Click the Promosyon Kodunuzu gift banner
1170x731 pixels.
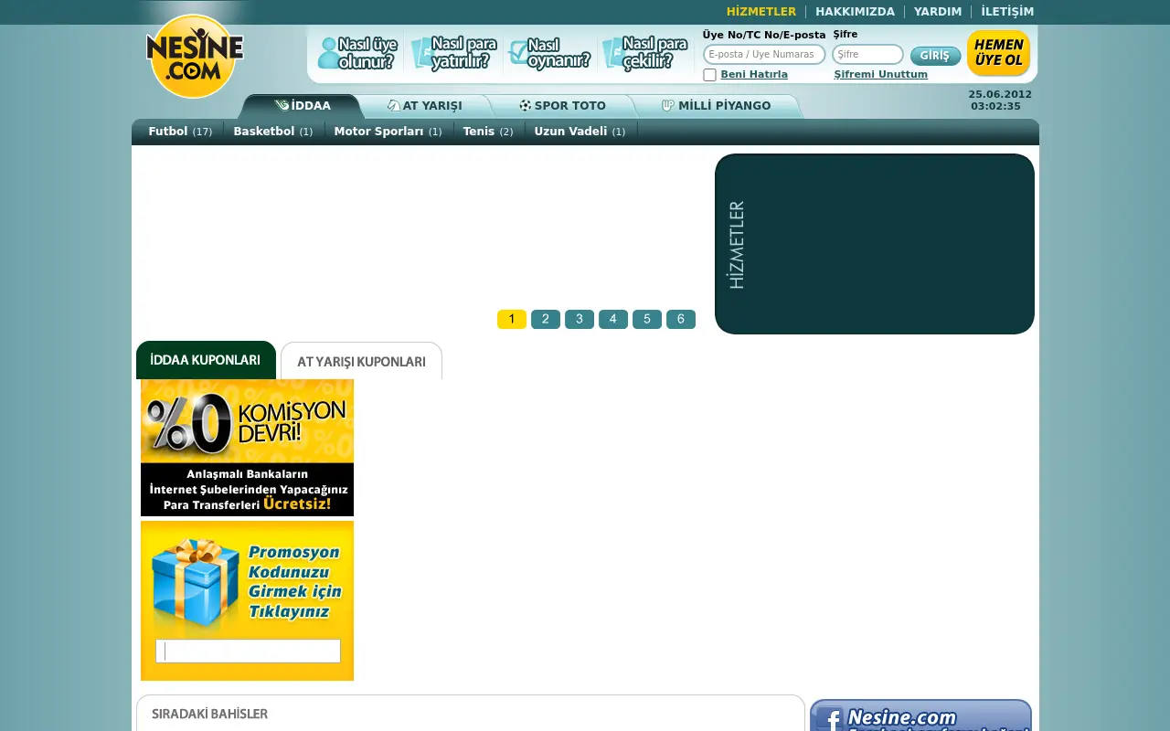[x=247, y=600]
